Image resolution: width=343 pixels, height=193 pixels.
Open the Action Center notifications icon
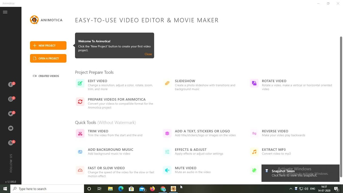click(x=337, y=189)
